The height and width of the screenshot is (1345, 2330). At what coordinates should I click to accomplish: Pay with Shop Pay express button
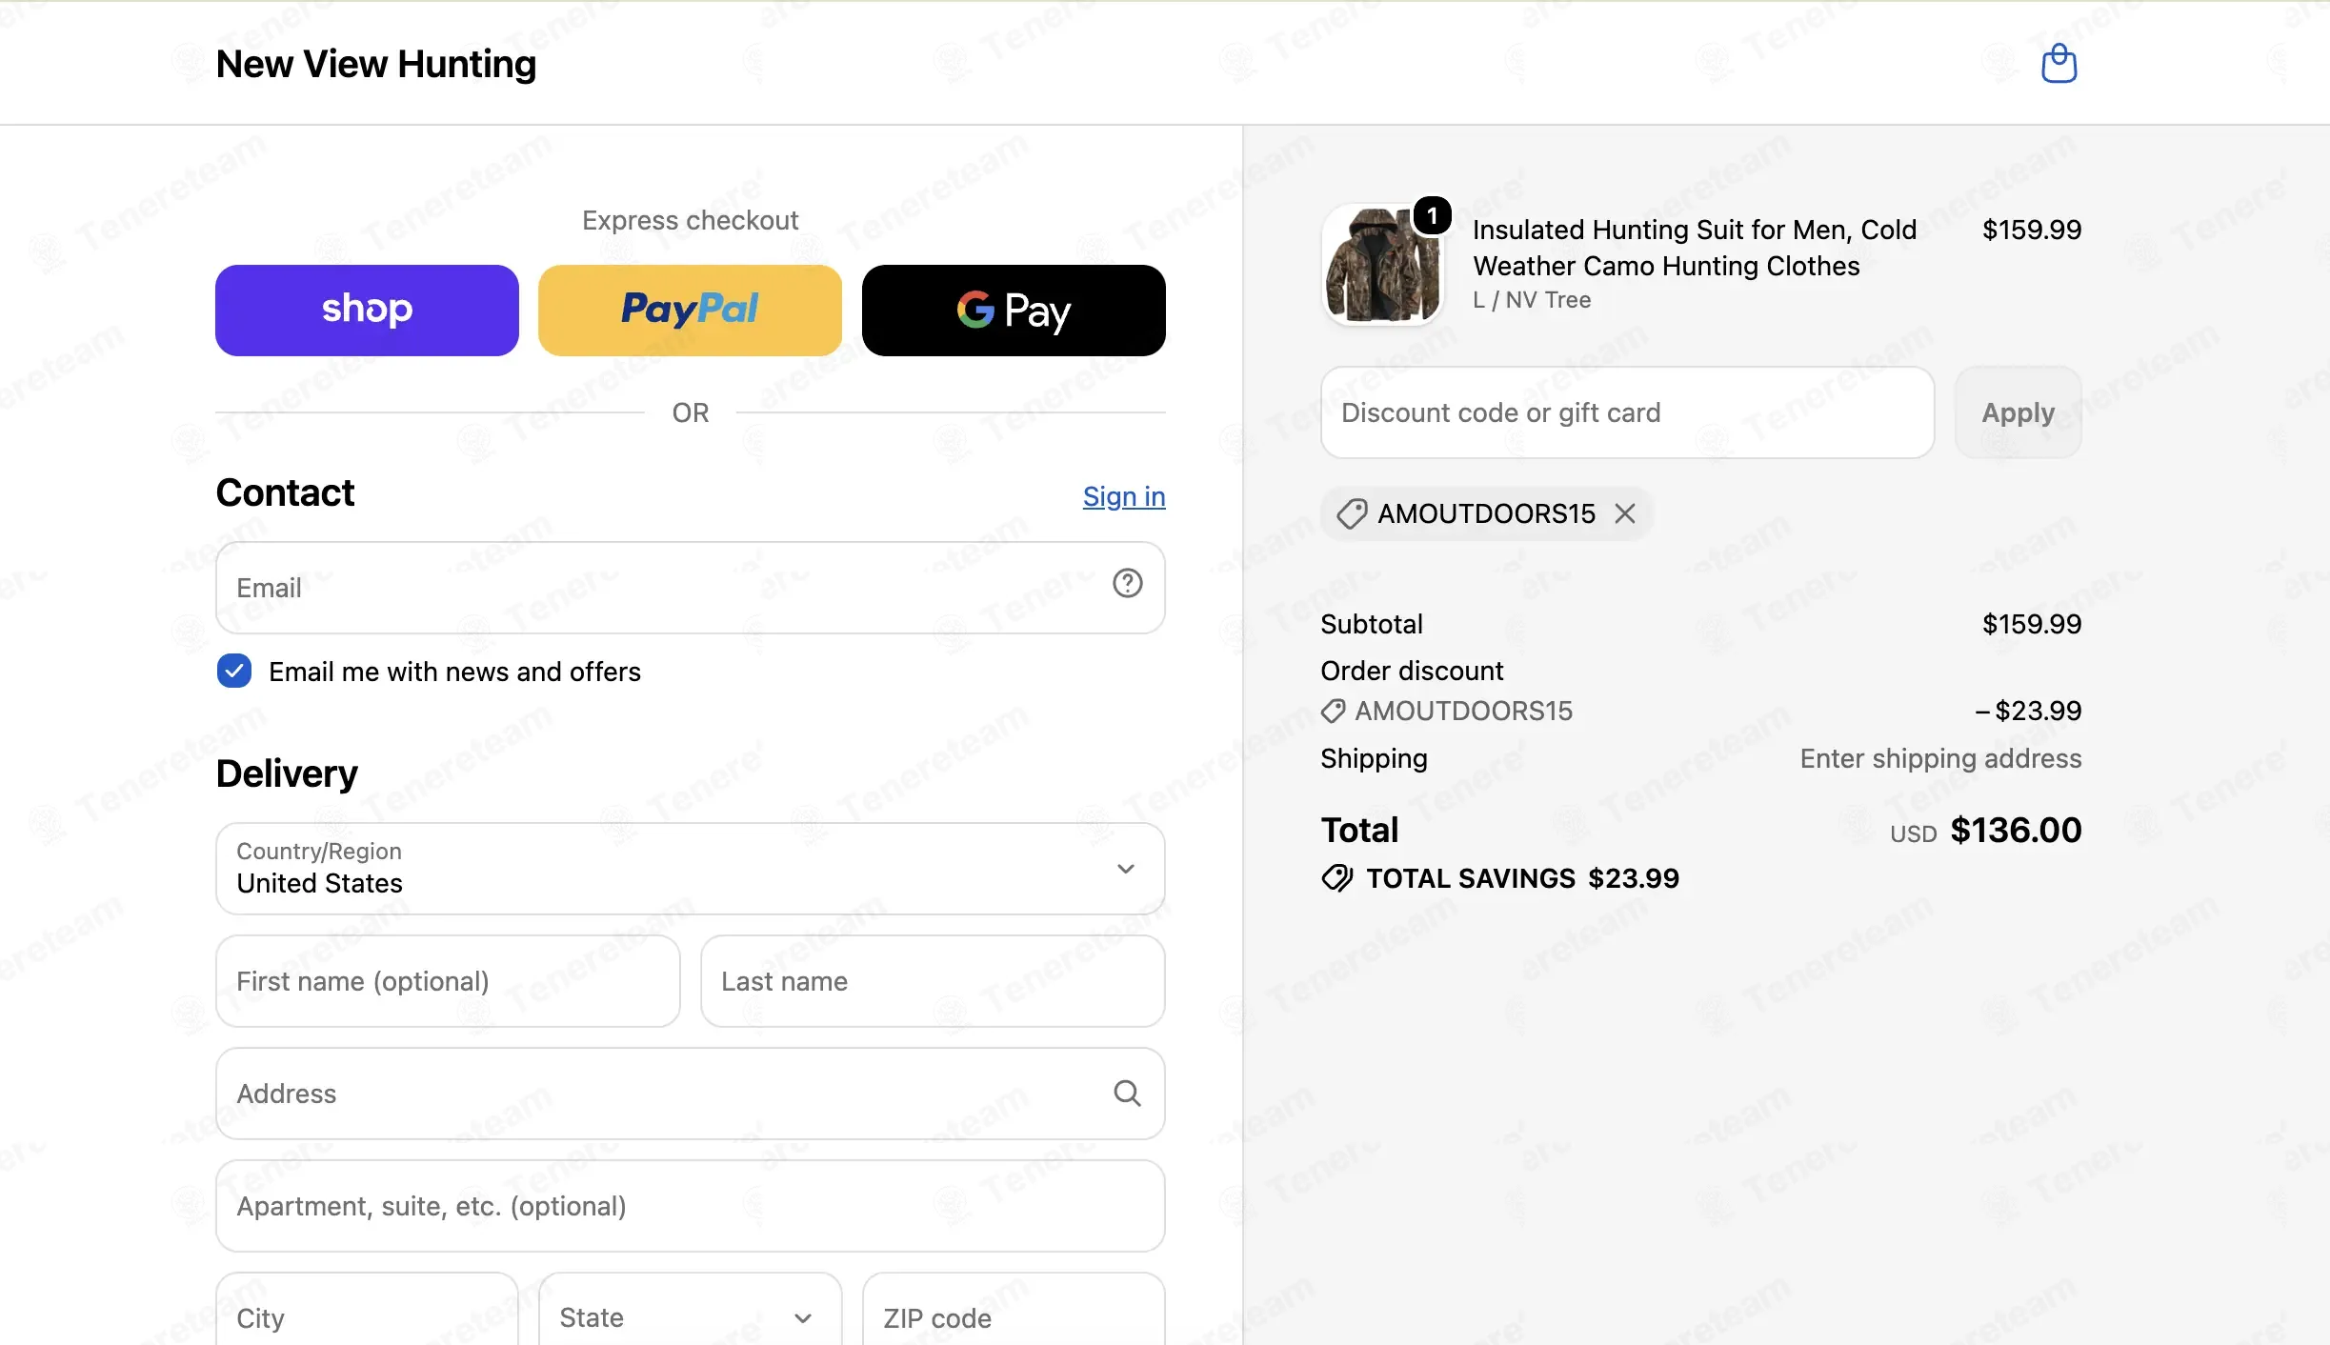point(367,311)
